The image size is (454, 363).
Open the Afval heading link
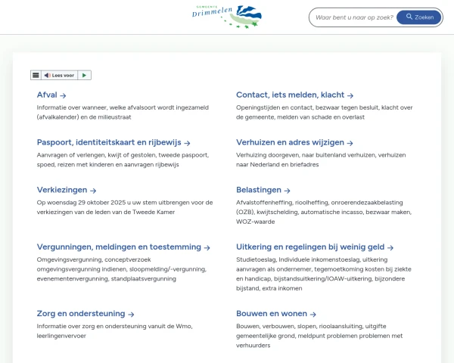click(47, 95)
